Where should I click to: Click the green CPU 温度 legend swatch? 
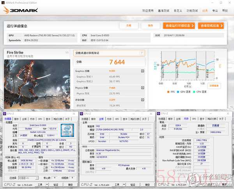[194, 92]
